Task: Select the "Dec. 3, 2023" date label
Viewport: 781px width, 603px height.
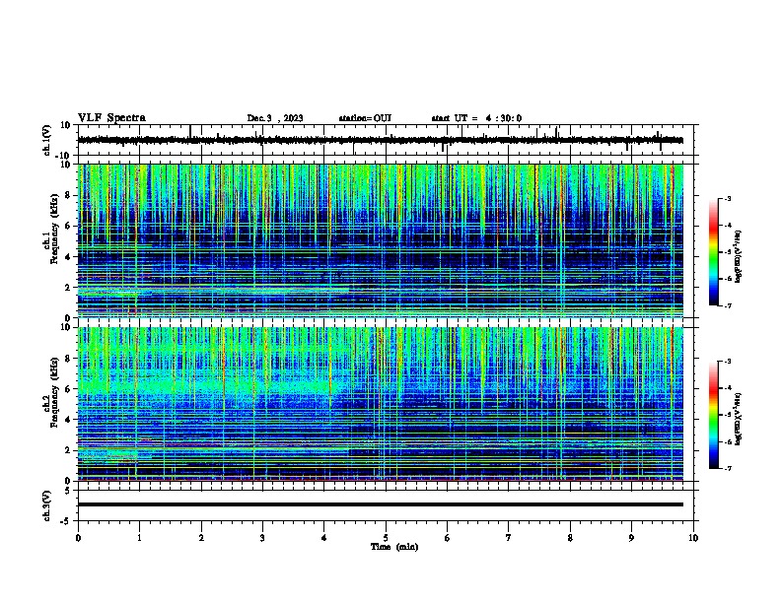Action: (275, 118)
